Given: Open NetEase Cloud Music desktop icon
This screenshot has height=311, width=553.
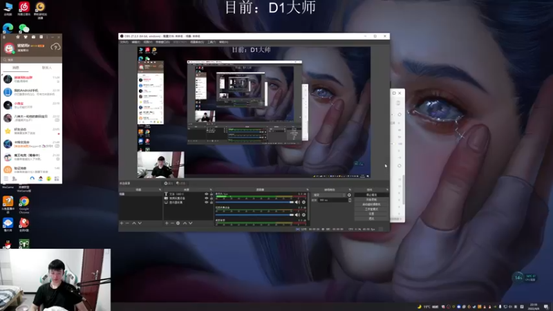Looking at the screenshot, I should click(x=24, y=9).
